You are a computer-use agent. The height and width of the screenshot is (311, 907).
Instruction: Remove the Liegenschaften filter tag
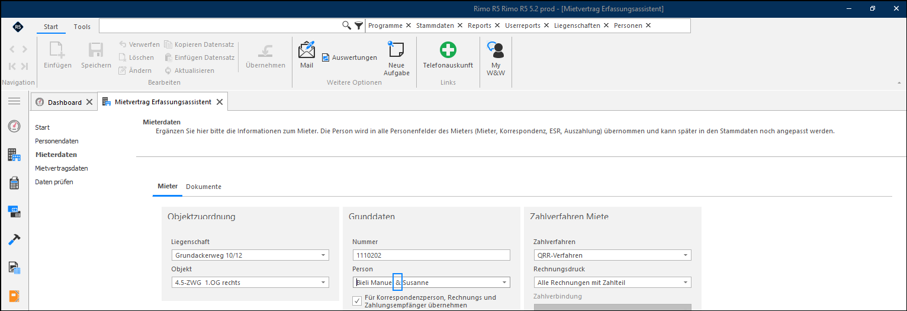click(x=606, y=25)
